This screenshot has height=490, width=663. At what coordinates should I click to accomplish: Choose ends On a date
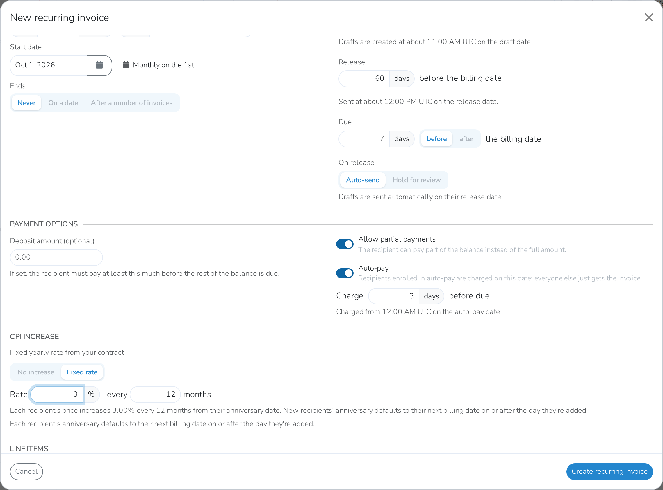pyautogui.click(x=63, y=103)
